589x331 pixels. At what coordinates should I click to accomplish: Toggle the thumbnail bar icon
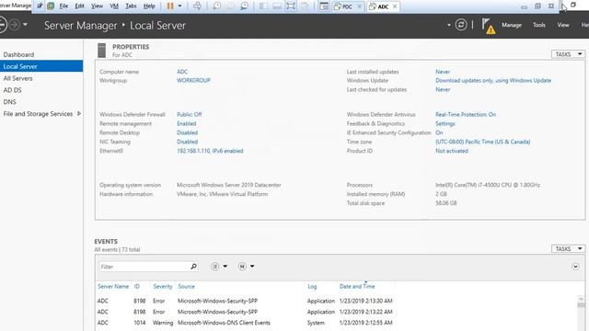tap(277, 6)
